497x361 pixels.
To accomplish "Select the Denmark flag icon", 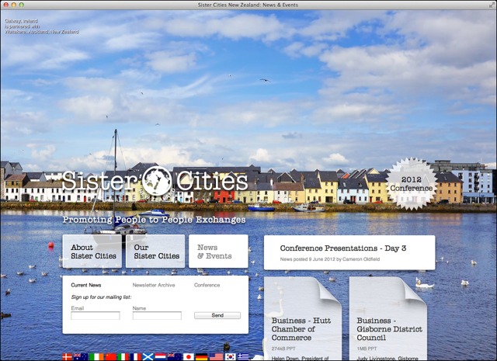I will pos(68,357).
